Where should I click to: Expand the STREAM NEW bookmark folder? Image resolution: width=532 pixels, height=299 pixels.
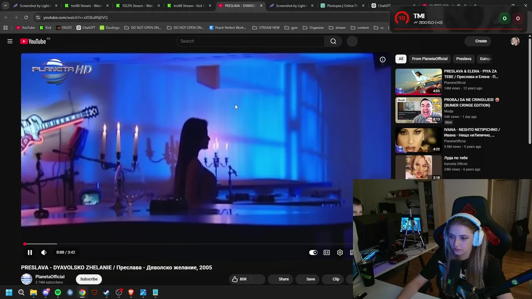point(266,28)
